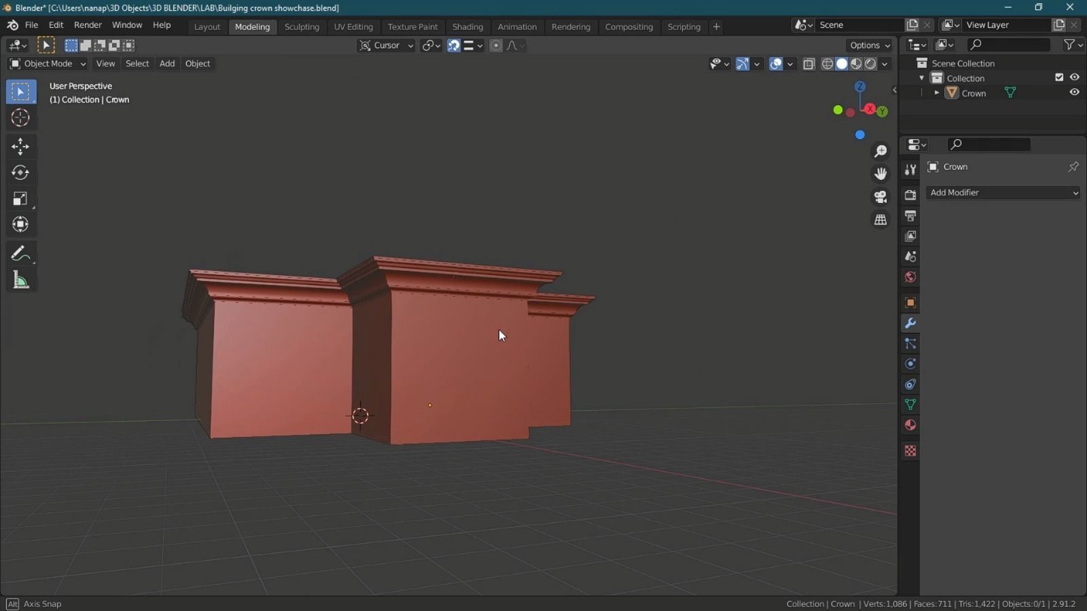1087x611 pixels.
Task: Select the Transform tool
Action: point(20,224)
